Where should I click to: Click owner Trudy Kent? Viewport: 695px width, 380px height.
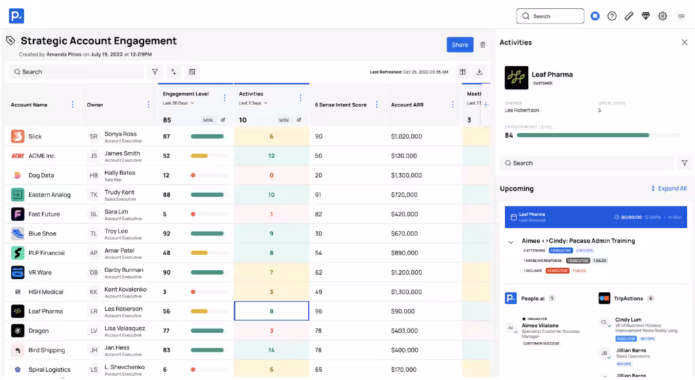[119, 192]
